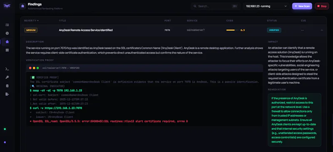Click the green dot in proof terminal

click(x=37, y=68)
